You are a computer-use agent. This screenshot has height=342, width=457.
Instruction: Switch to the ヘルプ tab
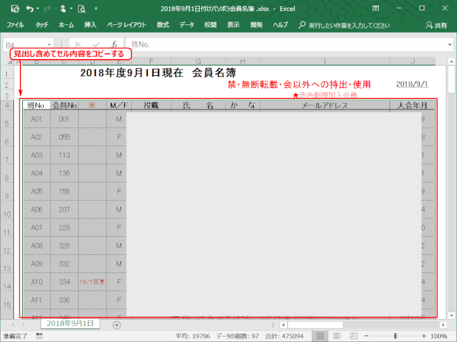click(280, 25)
